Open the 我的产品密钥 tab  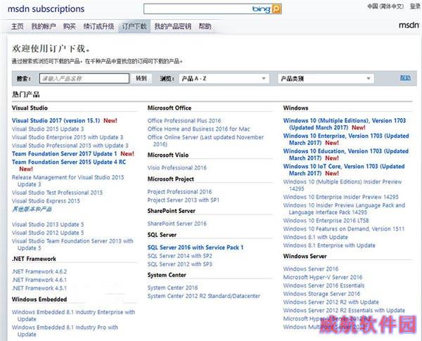pyautogui.click(x=172, y=27)
